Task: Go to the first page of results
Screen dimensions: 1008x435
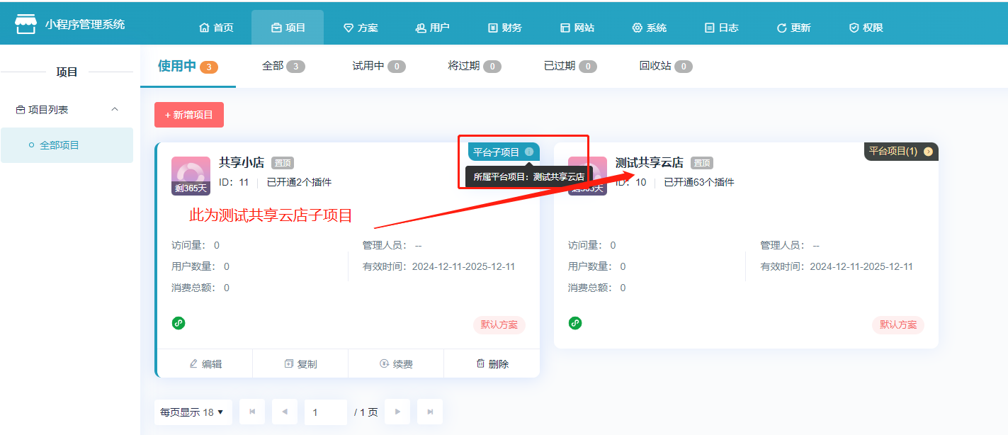Action: coord(252,412)
